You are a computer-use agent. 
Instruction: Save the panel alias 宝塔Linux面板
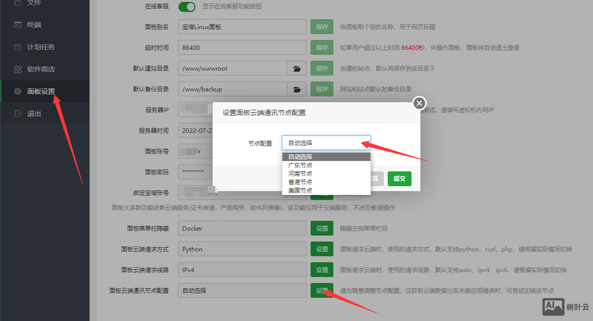(322, 27)
